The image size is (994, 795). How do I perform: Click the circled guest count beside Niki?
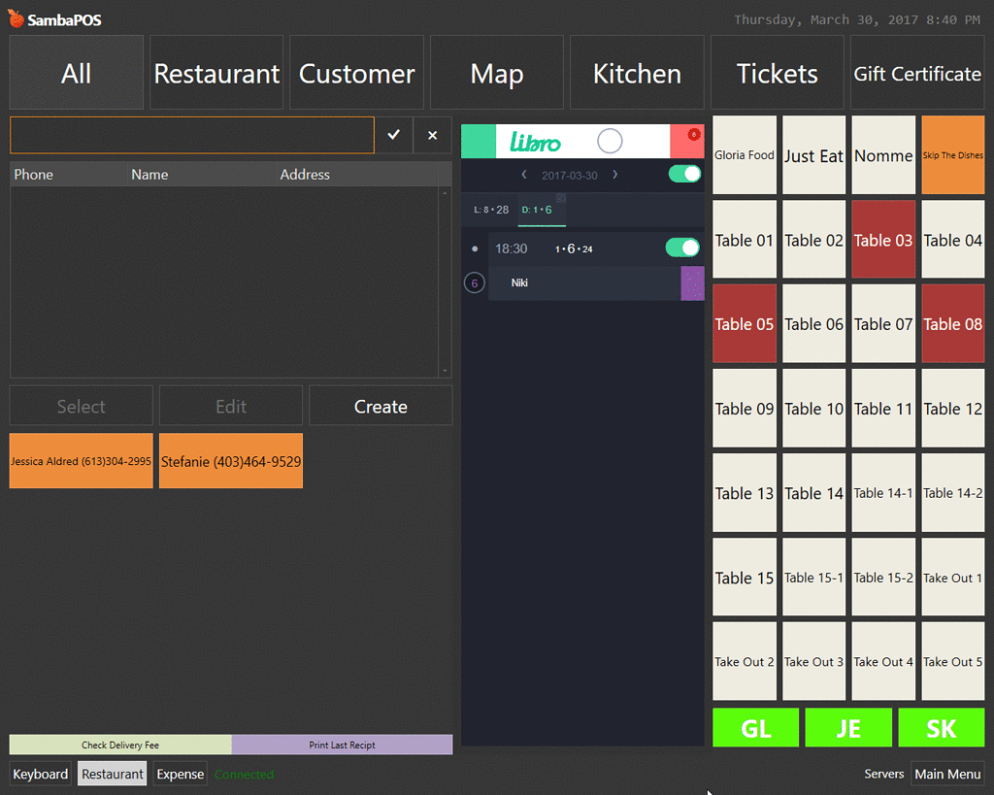tap(475, 282)
